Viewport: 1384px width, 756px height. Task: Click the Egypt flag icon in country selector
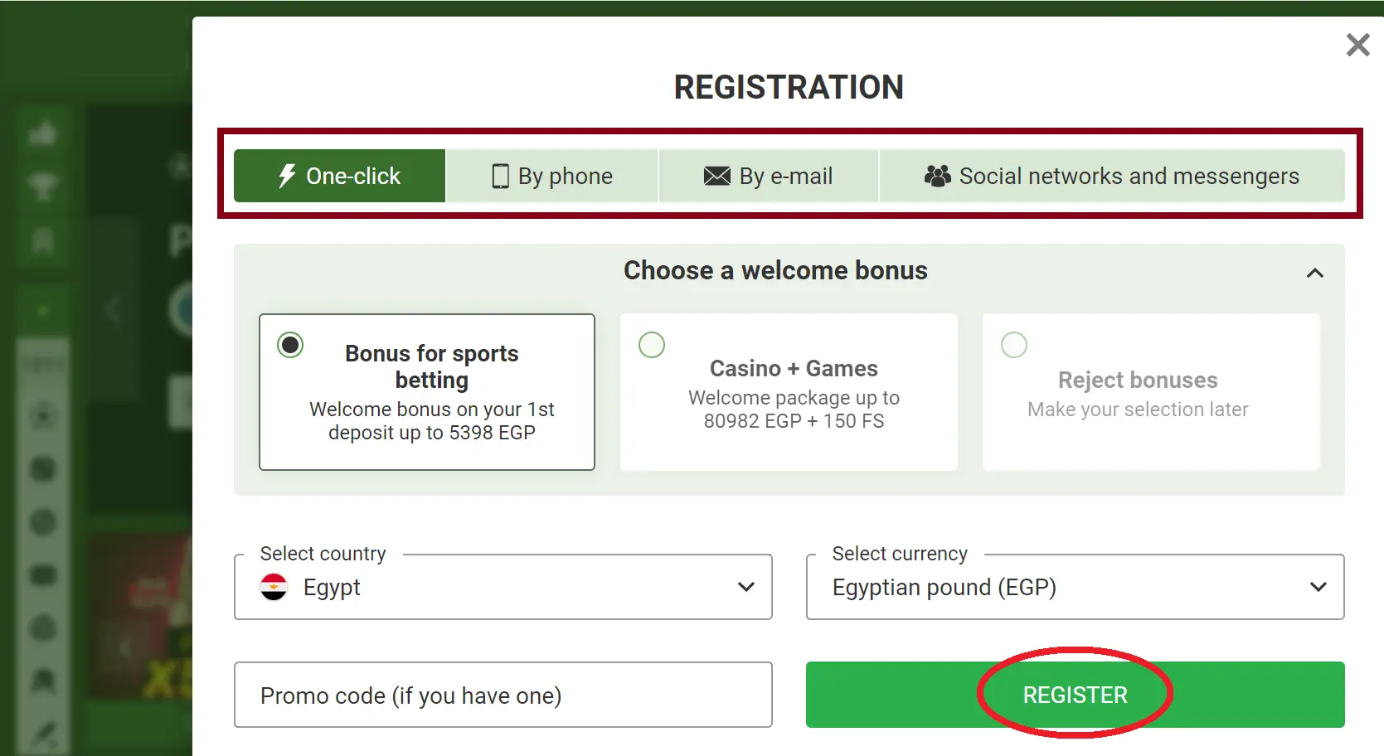[x=274, y=587]
